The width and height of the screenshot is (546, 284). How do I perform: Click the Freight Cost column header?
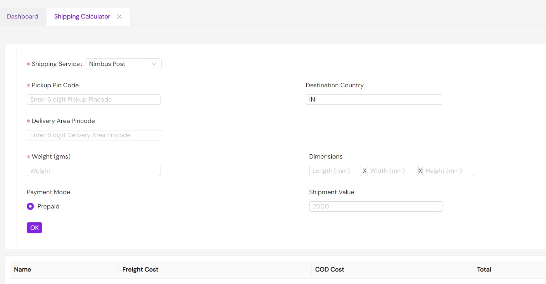point(140,269)
